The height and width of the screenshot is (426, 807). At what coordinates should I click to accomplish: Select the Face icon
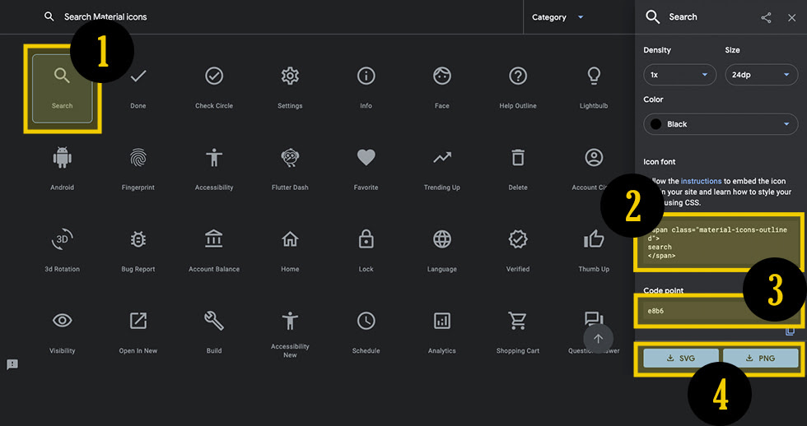pyautogui.click(x=442, y=76)
